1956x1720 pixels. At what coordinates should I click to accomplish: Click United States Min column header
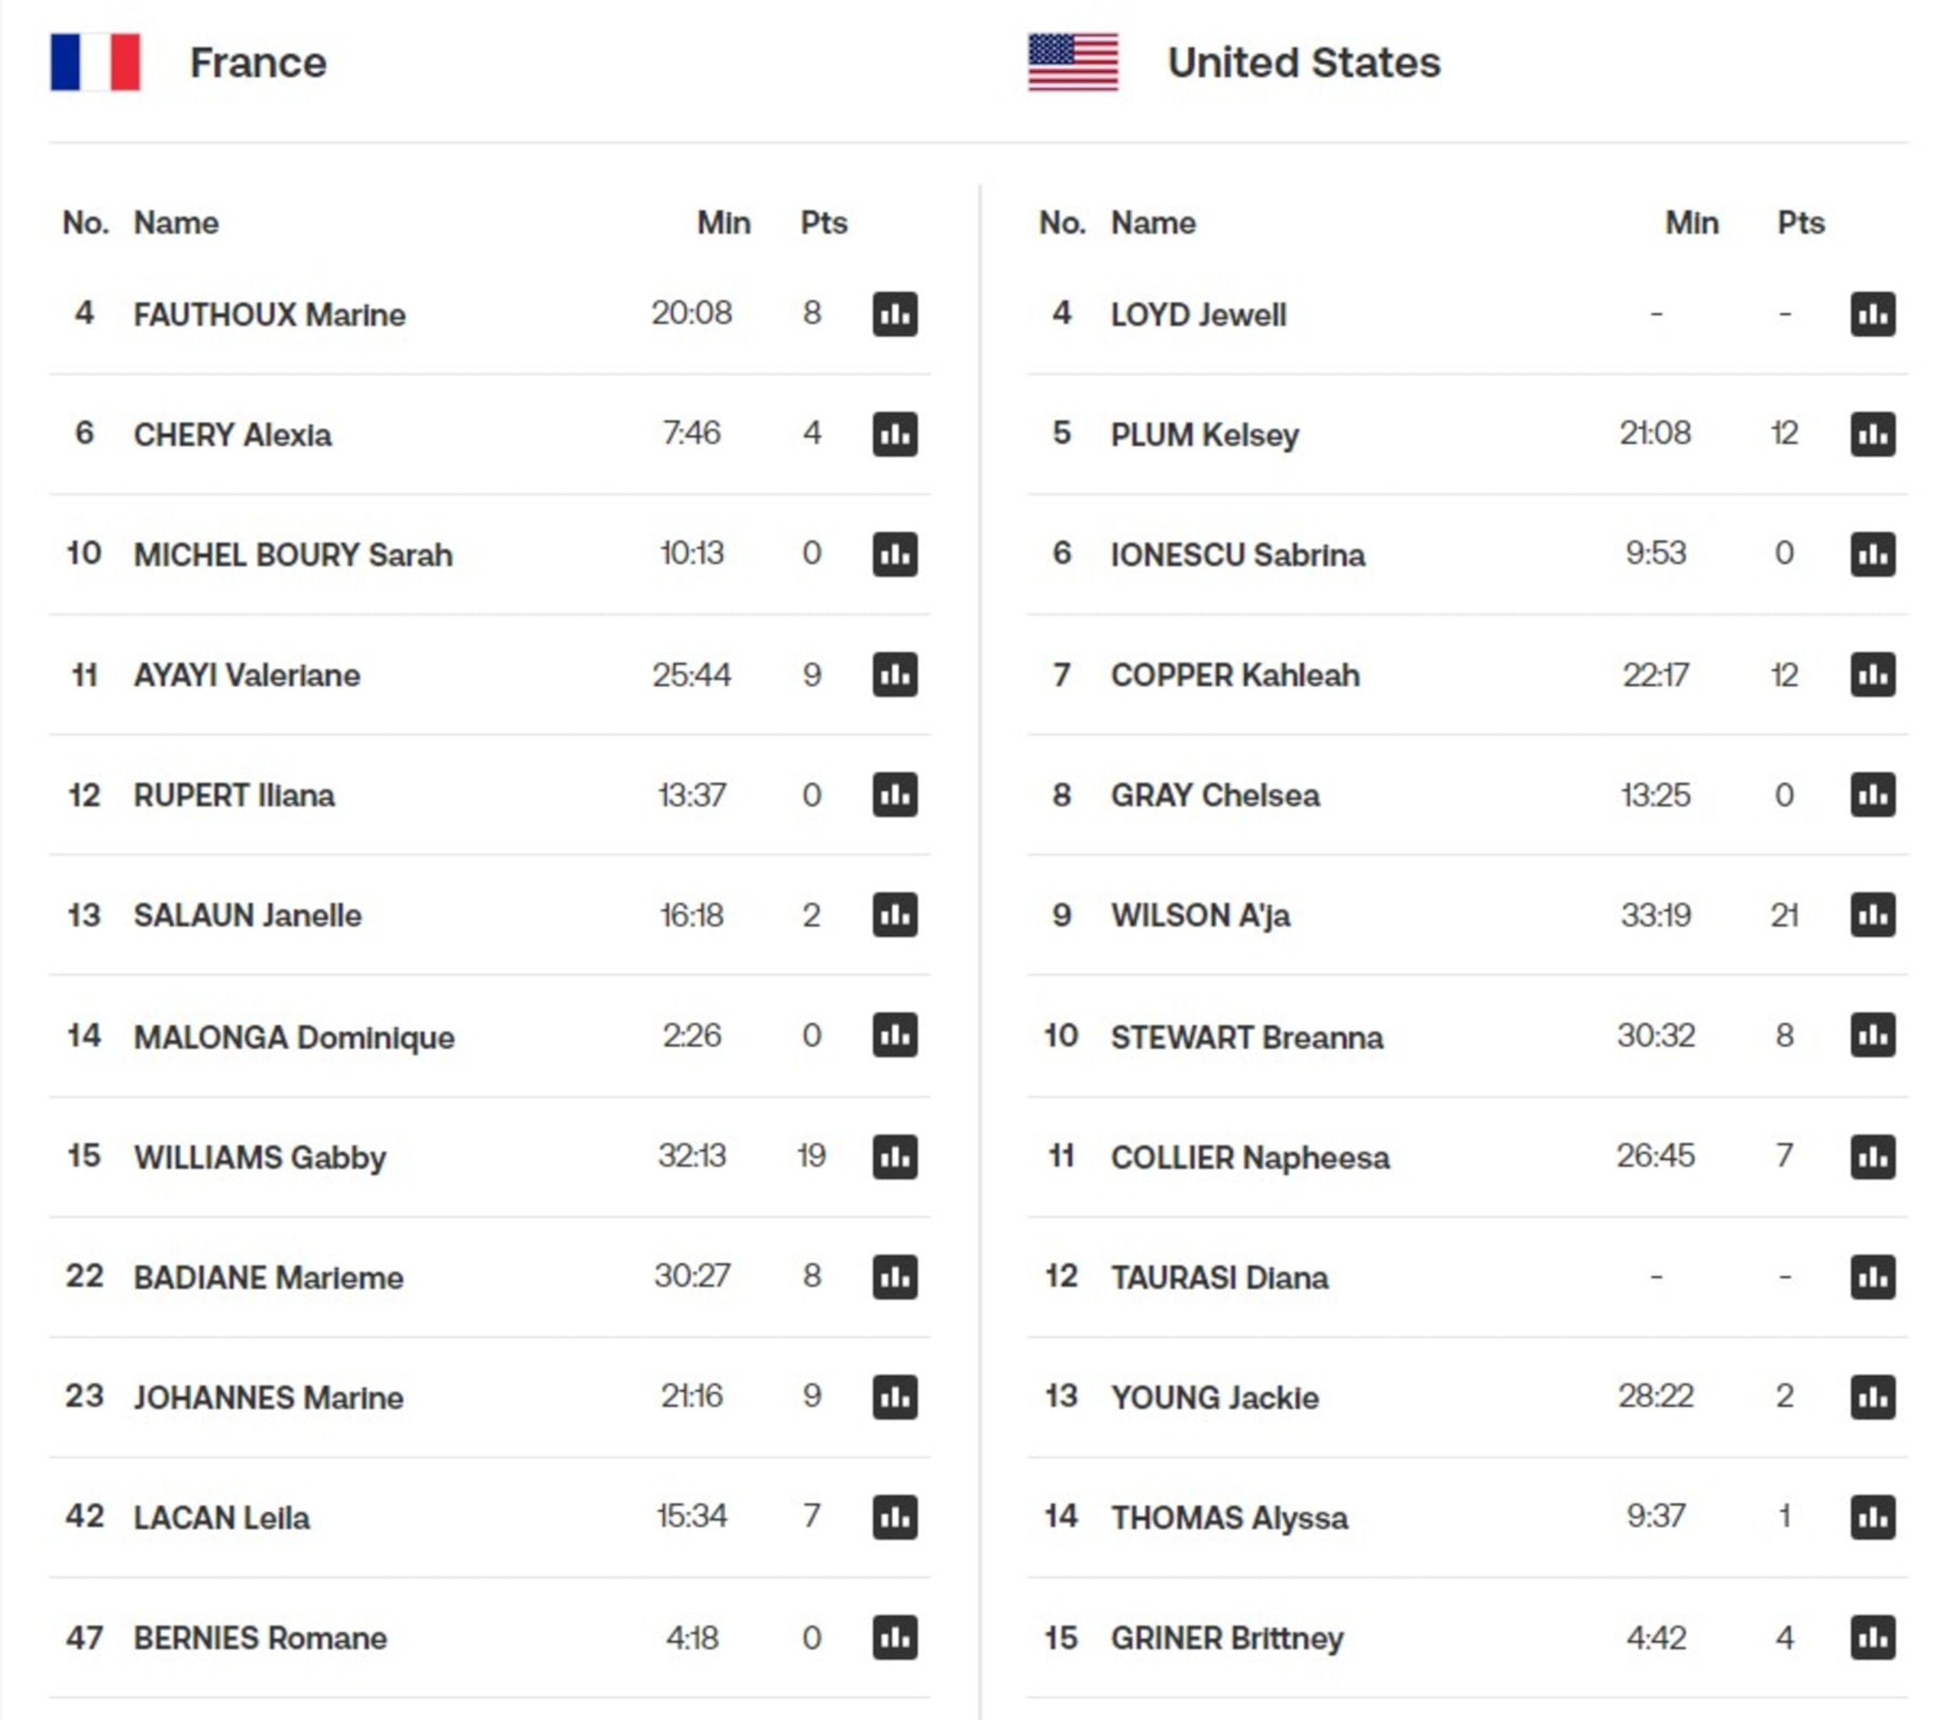coord(1692,223)
